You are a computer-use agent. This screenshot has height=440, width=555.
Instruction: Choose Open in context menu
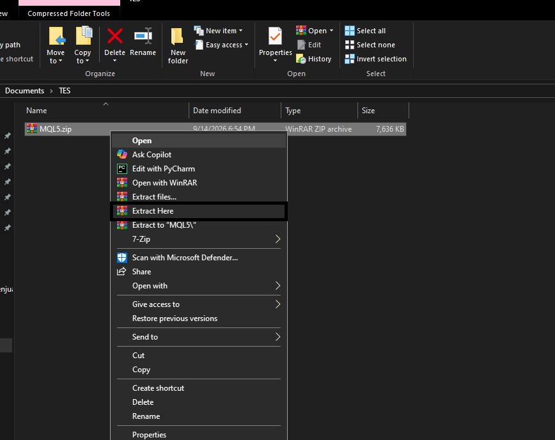[199, 141]
